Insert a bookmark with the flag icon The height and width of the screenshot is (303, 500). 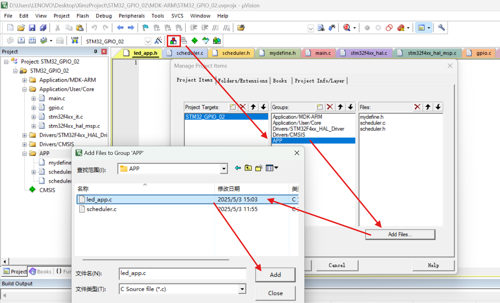[x=145, y=28]
